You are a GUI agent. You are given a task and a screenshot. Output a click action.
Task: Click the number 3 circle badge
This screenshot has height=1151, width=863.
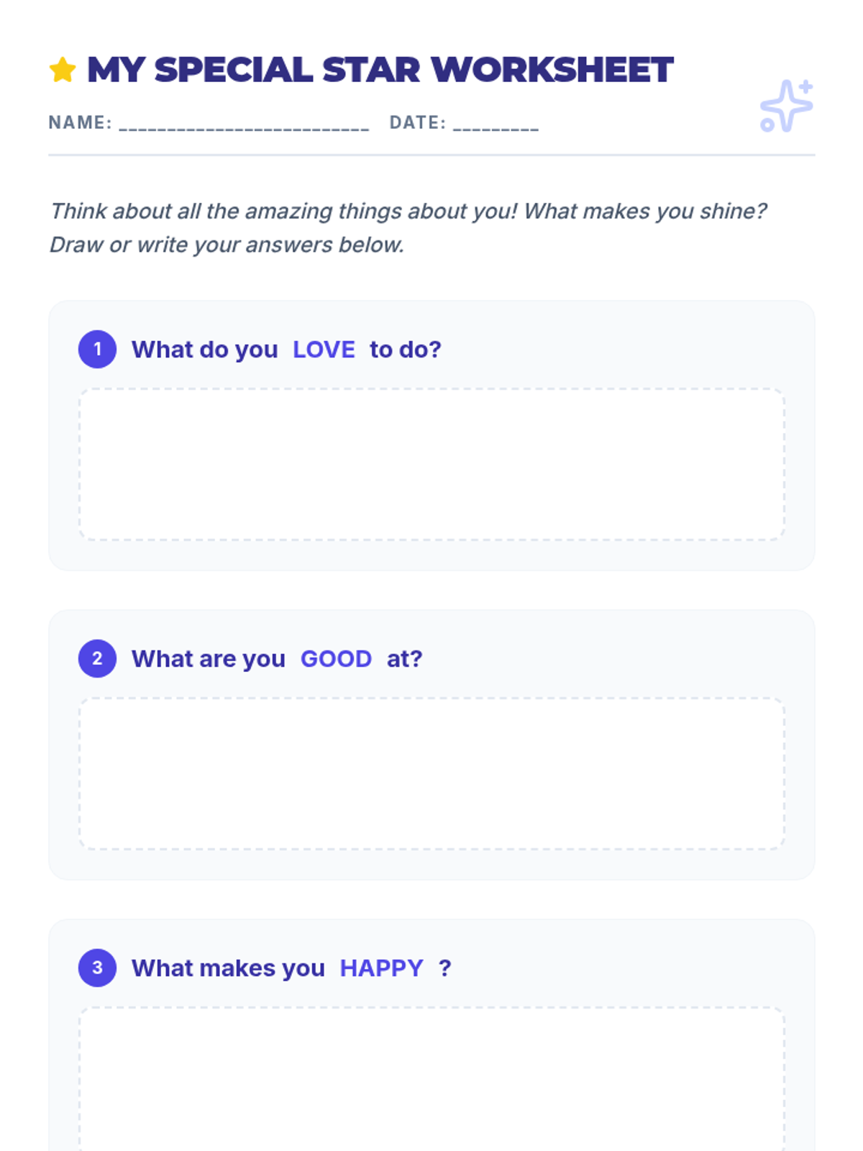(97, 968)
